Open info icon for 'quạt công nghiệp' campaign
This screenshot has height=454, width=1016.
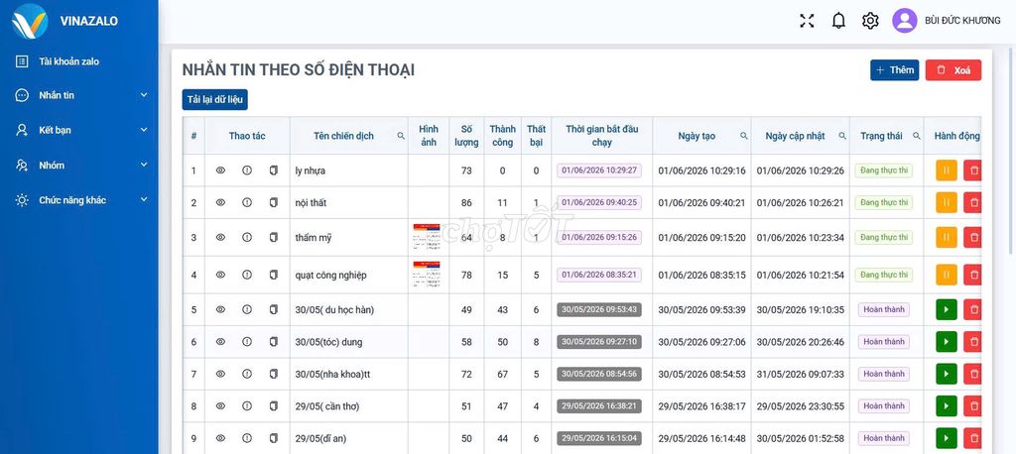click(247, 275)
